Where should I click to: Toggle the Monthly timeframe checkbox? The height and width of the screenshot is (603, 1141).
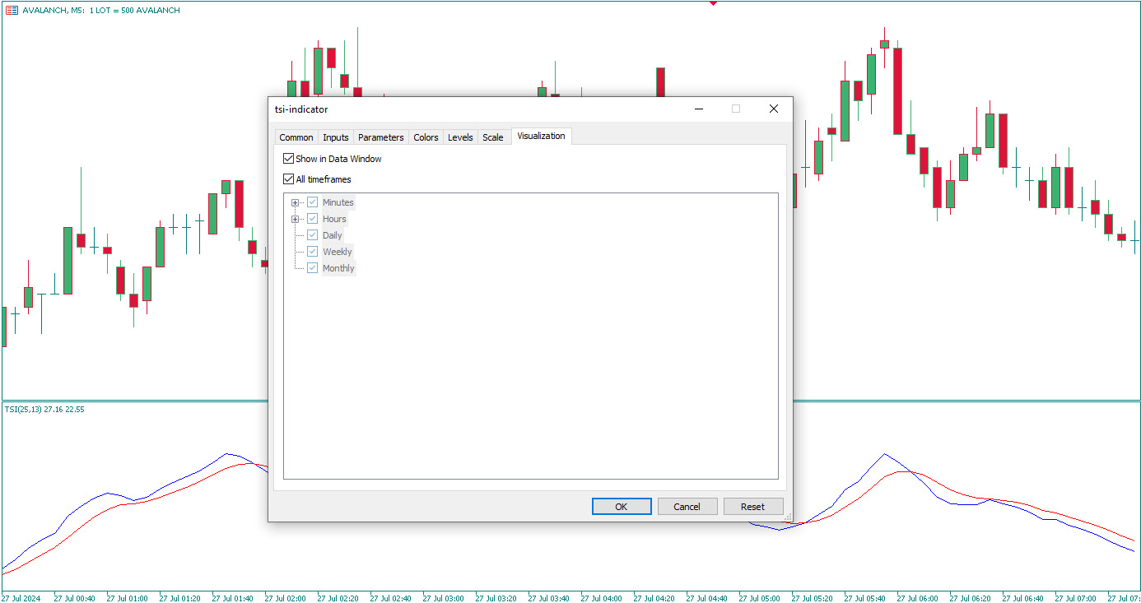coord(313,268)
